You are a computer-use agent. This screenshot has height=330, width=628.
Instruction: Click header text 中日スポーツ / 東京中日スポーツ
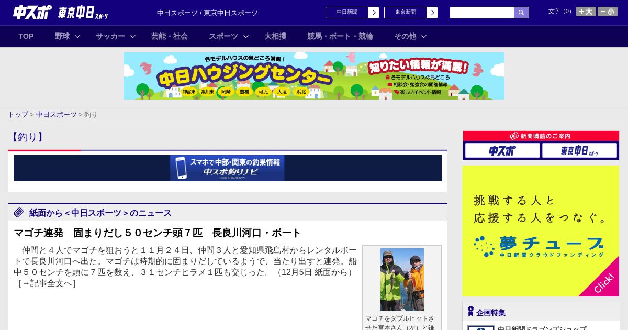point(207,13)
